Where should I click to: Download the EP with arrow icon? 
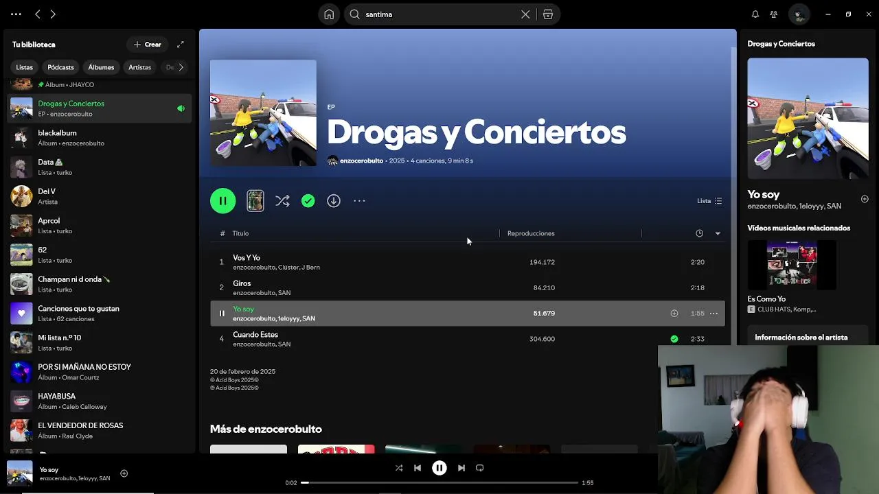point(334,201)
